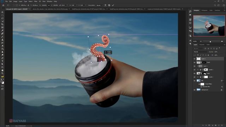Image resolution: width=226 pixels, height=127 pixels.
Task: Hide the Layer 1 layer
Action: (x=195, y=66)
